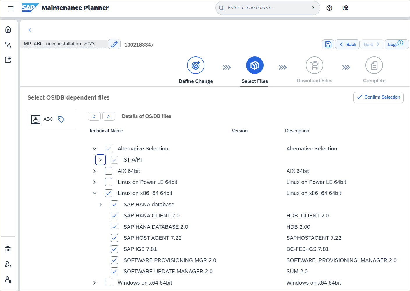Click the Download Files cart icon
410x291 pixels.
point(314,65)
